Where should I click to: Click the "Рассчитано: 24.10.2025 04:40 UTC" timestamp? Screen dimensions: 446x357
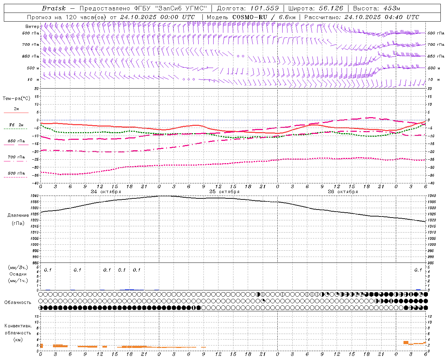[362, 17]
